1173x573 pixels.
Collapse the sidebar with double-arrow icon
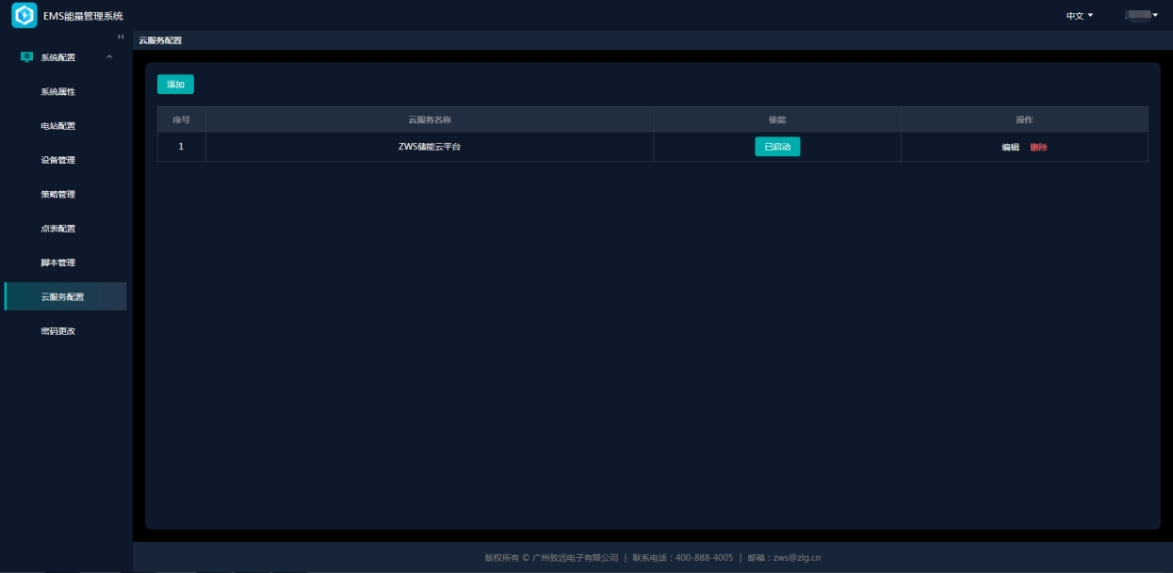[x=121, y=37]
